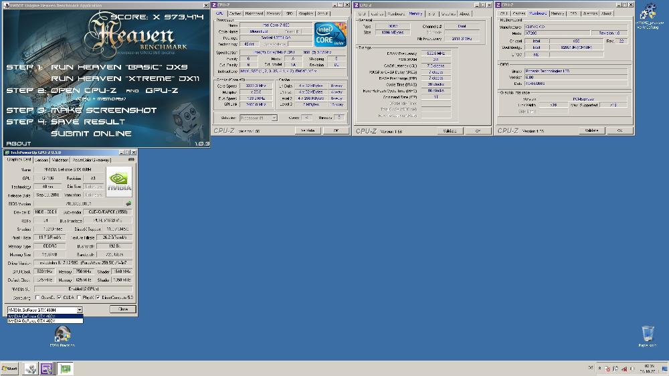The image size is (669, 376).
Task: Untick the DirectCompute 5.0 checkbox
Action: [98, 298]
